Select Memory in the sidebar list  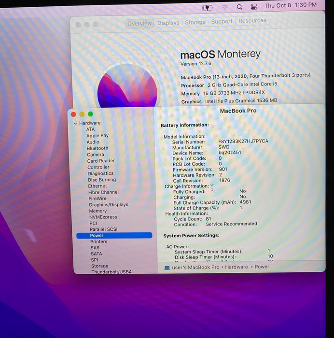coord(98,211)
